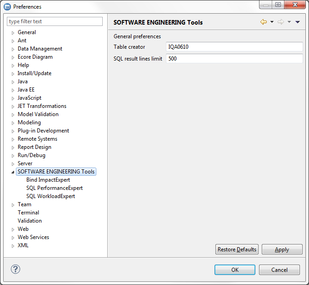
Task: Click the help question mark icon
Action: (15, 269)
